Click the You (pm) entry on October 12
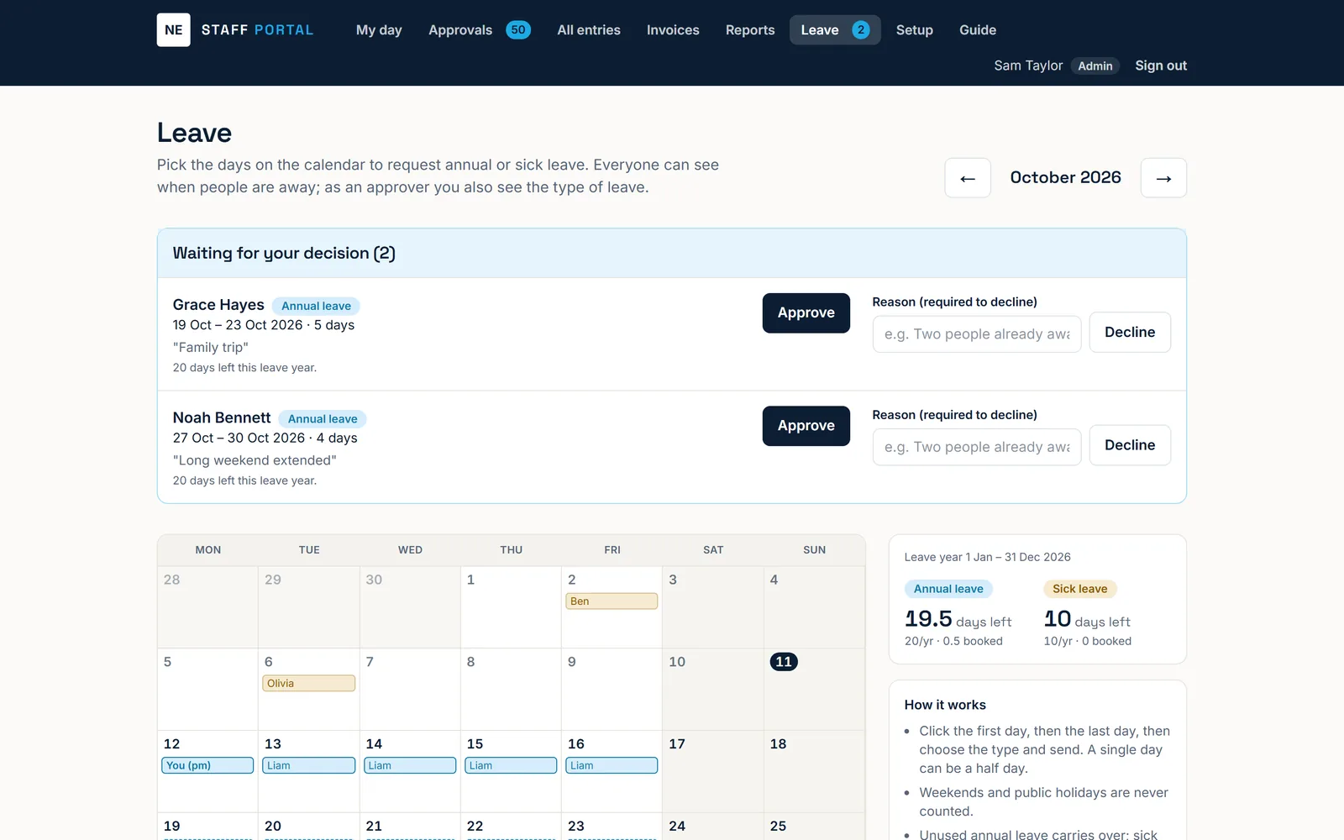This screenshot has width=1344, height=840. 207,765
